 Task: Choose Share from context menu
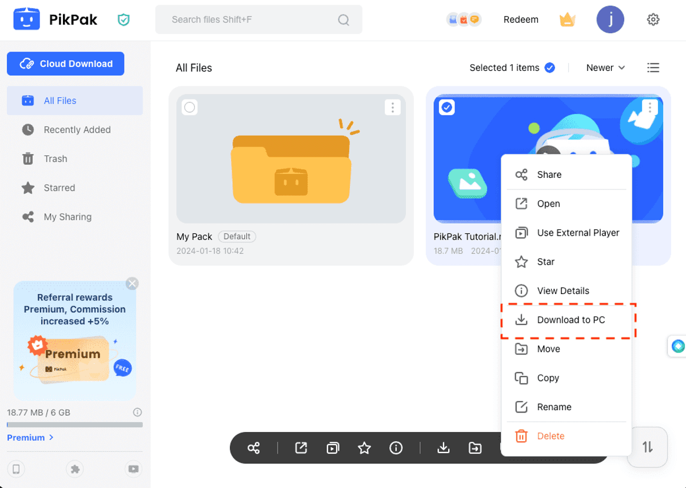[567, 174]
